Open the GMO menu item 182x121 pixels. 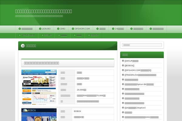(61, 29)
